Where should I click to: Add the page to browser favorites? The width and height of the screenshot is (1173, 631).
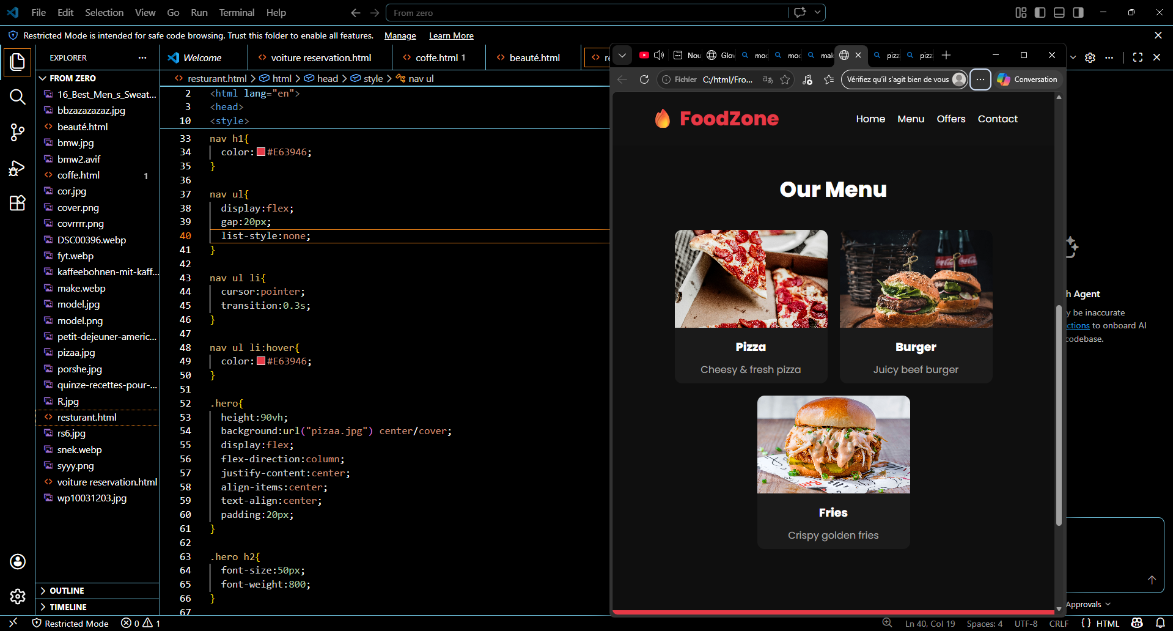click(785, 79)
